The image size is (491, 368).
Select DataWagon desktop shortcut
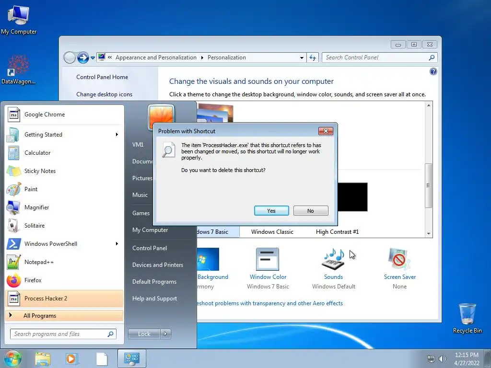coord(19,69)
